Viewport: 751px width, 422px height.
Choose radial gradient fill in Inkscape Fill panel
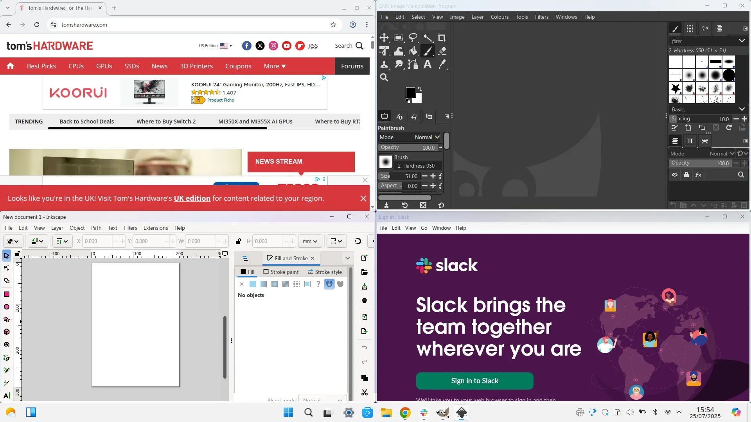pos(275,284)
